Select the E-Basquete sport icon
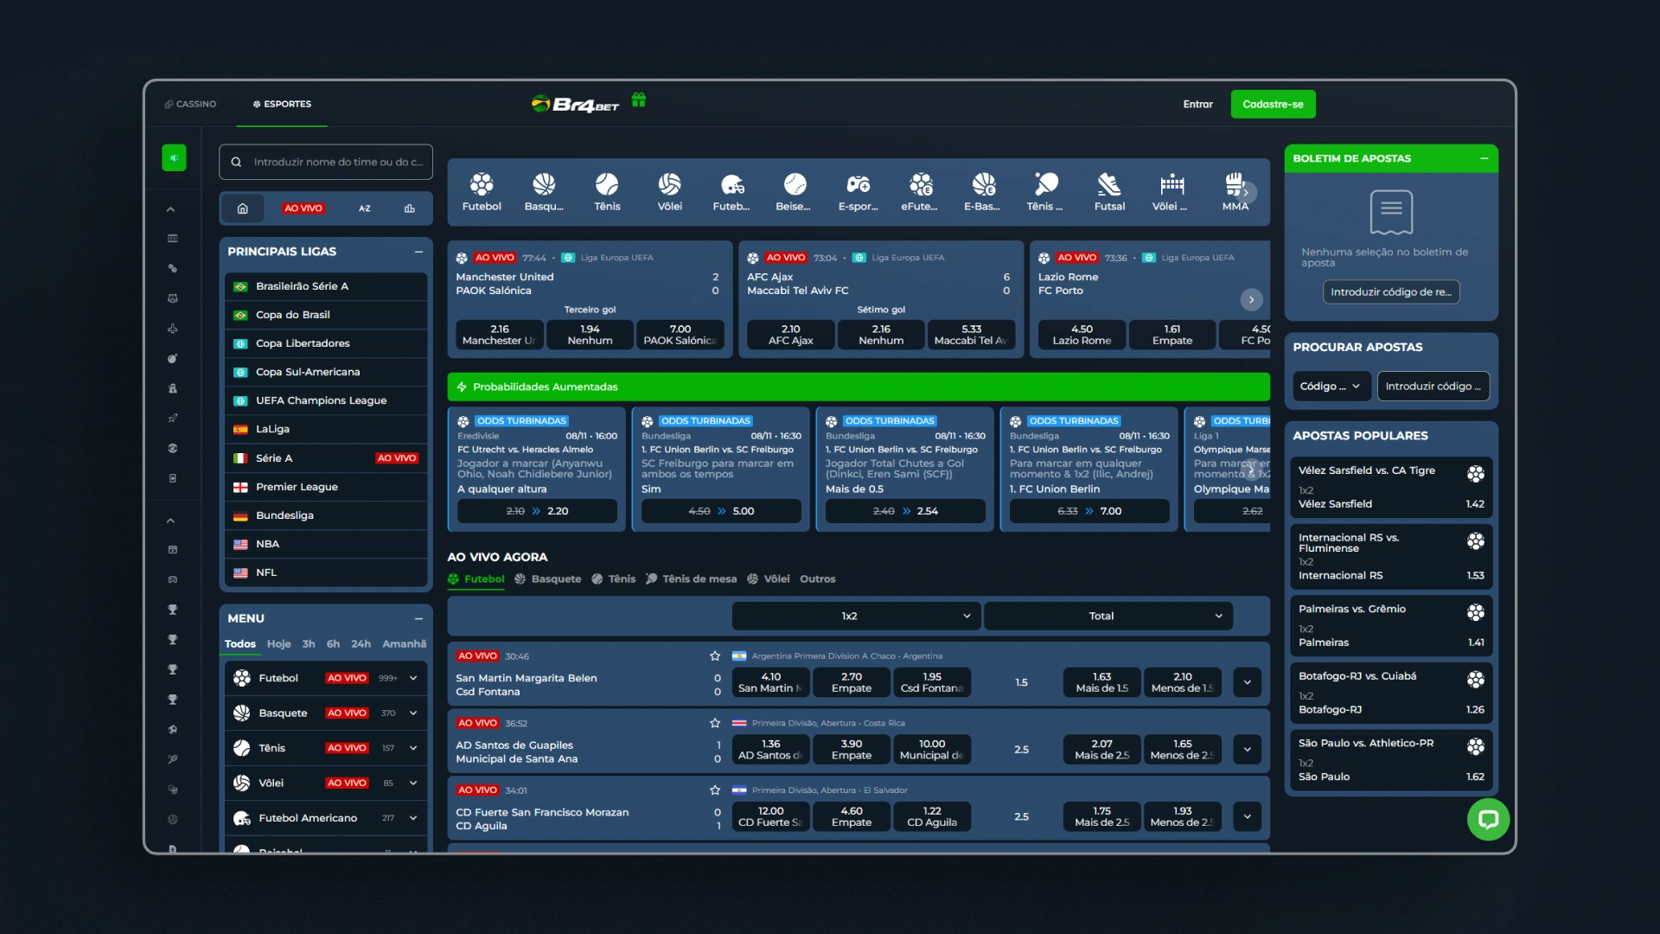 click(983, 191)
